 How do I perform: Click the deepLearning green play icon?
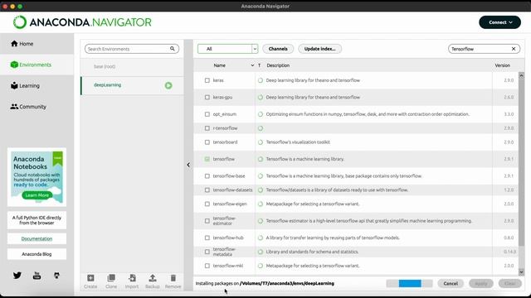pyautogui.click(x=168, y=85)
